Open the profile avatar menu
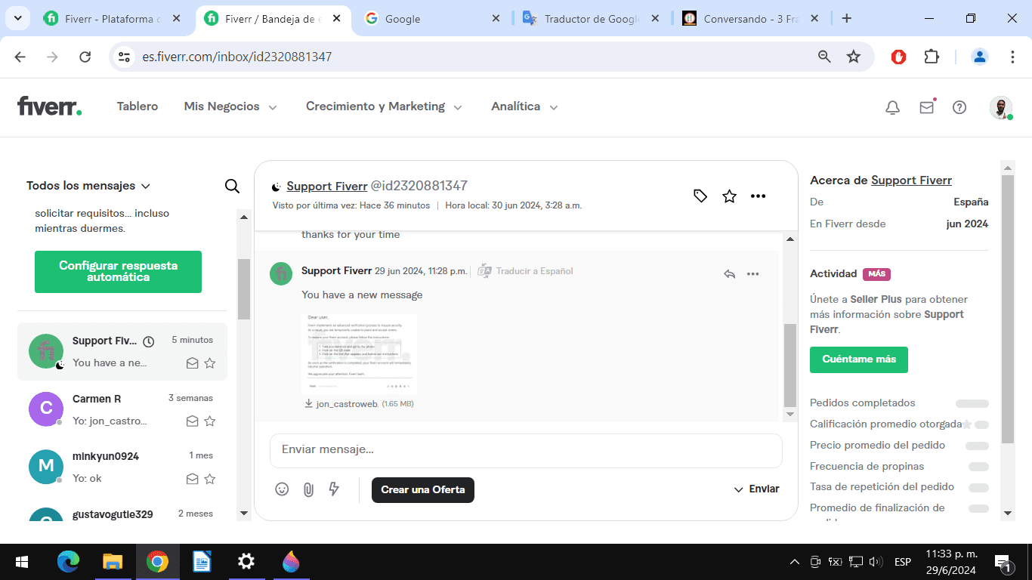This screenshot has height=580, width=1032. [x=1001, y=107]
